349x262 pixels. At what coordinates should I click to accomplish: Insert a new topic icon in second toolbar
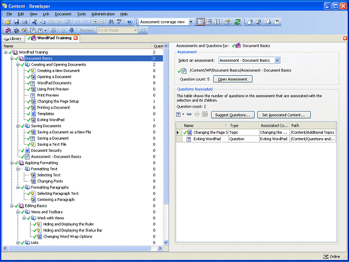tap(25, 31)
